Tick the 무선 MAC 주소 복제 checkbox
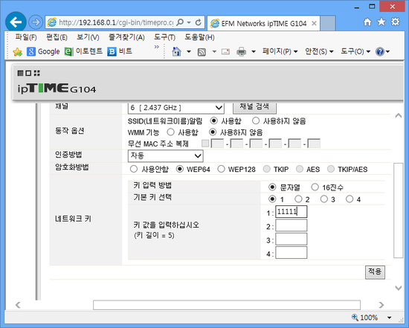 click(x=205, y=144)
